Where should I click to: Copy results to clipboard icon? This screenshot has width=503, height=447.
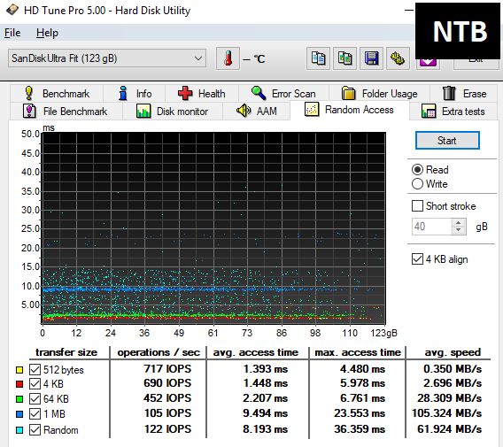pyautogui.click(x=318, y=58)
